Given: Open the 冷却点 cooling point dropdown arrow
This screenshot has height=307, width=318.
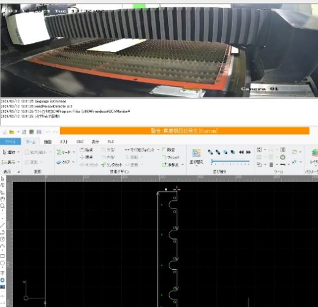Looking at the screenshot, I should coord(183,165).
